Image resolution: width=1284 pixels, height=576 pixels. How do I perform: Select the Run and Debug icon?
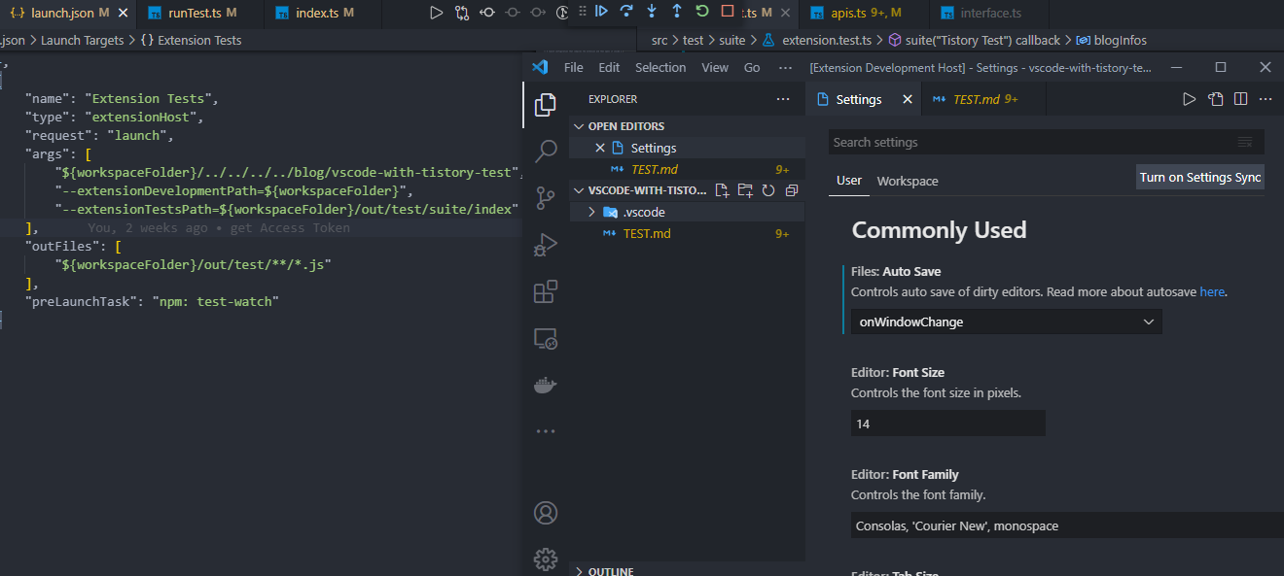(546, 244)
